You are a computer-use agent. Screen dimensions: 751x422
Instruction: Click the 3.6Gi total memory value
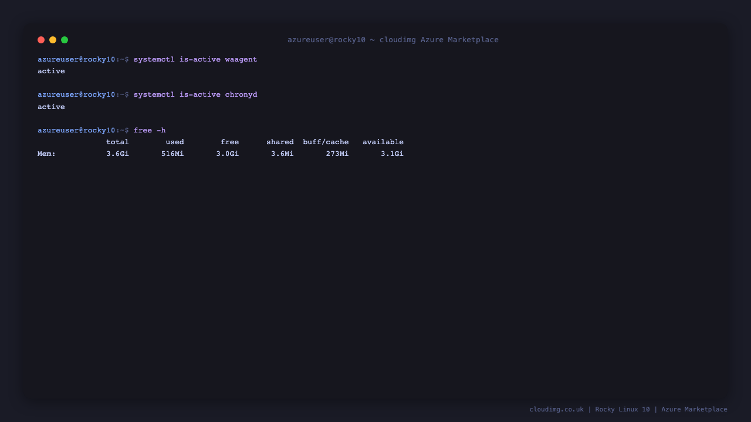tap(117, 154)
